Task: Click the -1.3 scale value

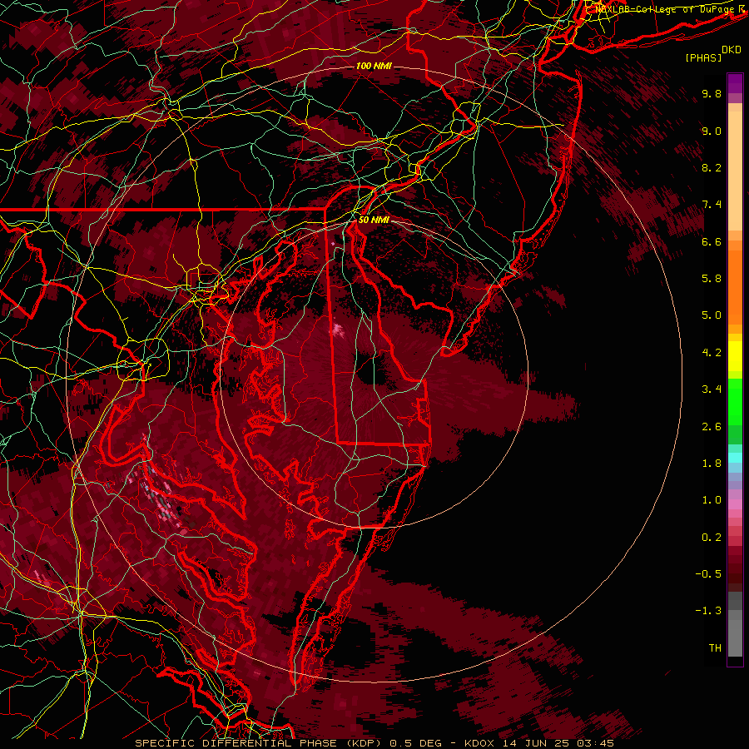Action: point(708,611)
